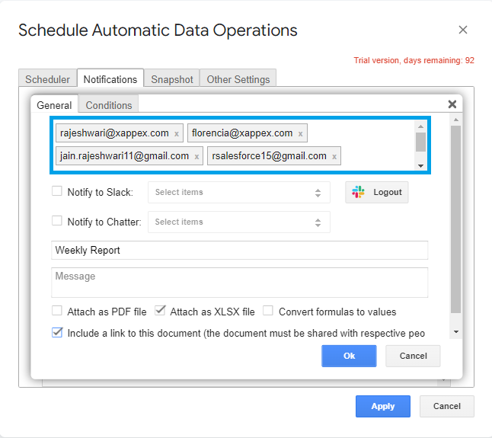Screen dimensions: 492x438
Task: Open the Chatter Select items dropdown
Action: coord(239,222)
